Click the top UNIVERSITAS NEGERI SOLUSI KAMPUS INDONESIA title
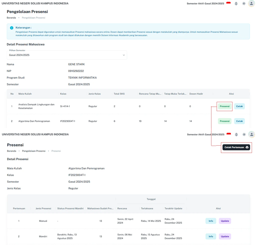The image size is (256, 245). [35, 4]
